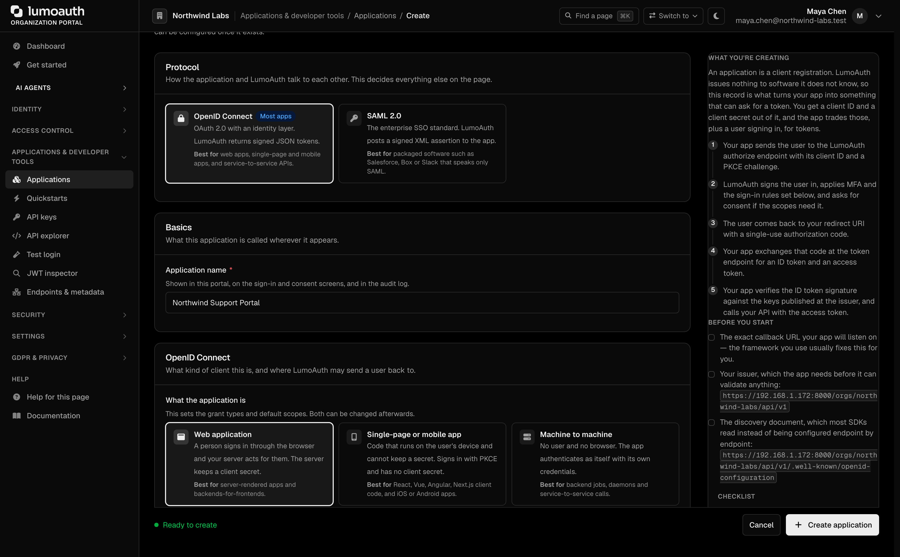Click the JWT inspector magnifier icon
Image resolution: width=900 pixels, height=557 pixels.
17,273
